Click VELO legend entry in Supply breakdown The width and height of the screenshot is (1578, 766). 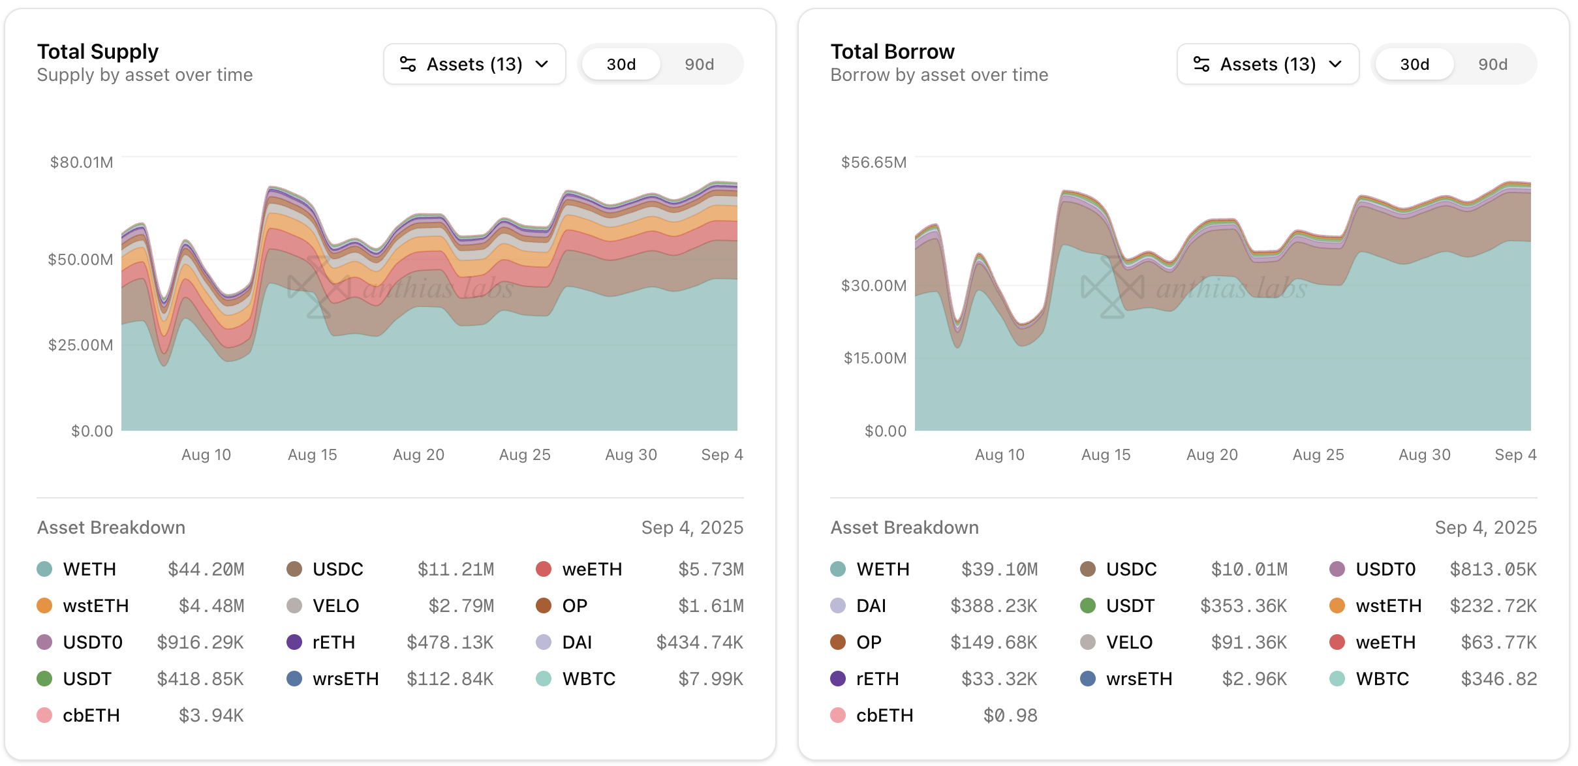click(335, 605)
